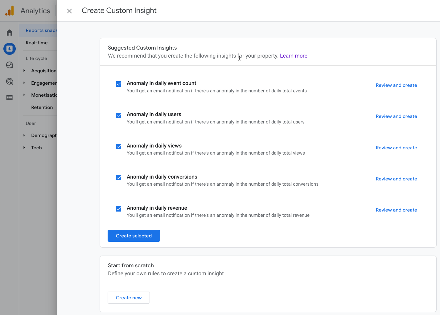The image size is (440, 315).
Task: Click the Create selected button
Action: 134,236
